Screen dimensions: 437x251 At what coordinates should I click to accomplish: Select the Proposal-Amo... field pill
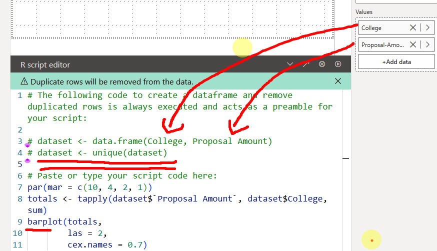pyautogui.click(x=396, y=44)
